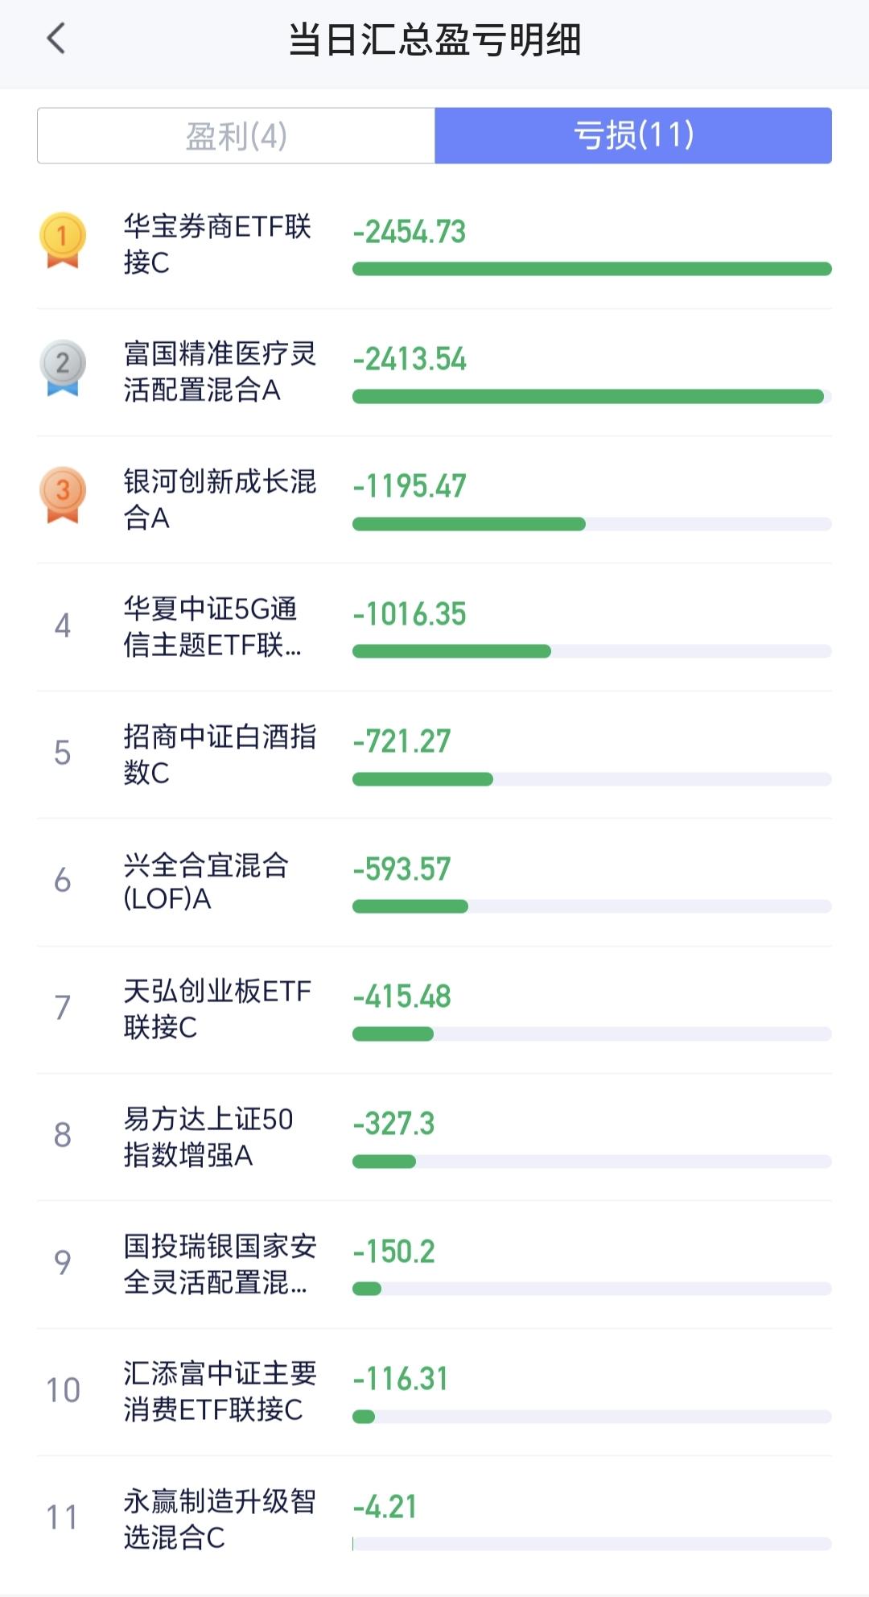The image size is (869, 1597).
Task: Tap the back arrow icon
Action: (56, 39)
